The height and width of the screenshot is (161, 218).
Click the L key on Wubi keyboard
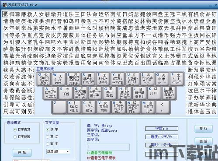coord(169,93)
